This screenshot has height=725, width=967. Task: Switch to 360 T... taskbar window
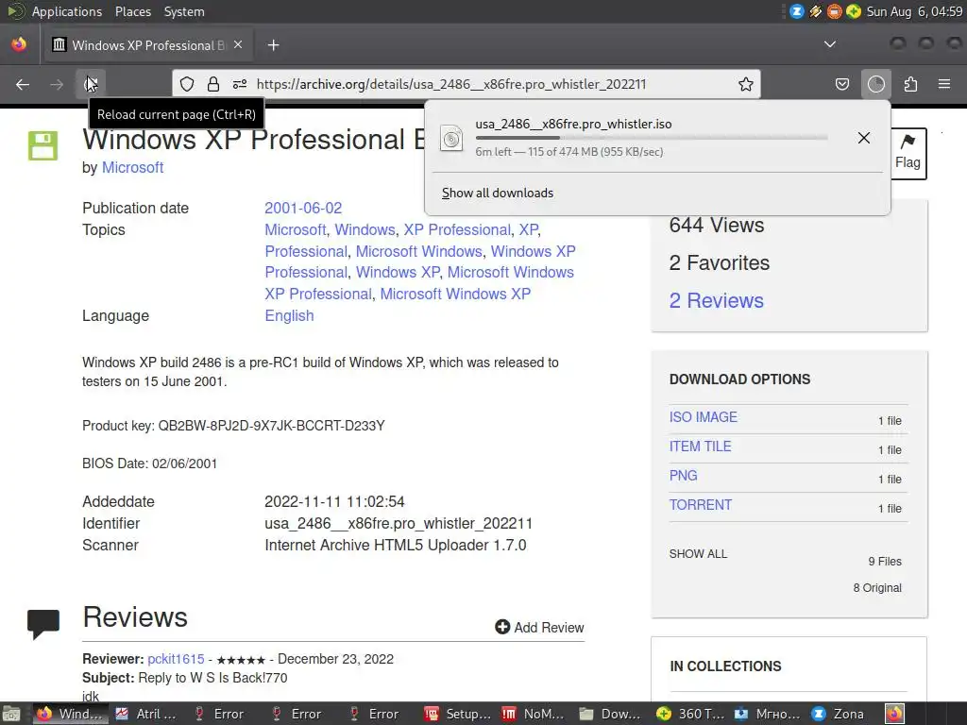[x=691, y=714]
